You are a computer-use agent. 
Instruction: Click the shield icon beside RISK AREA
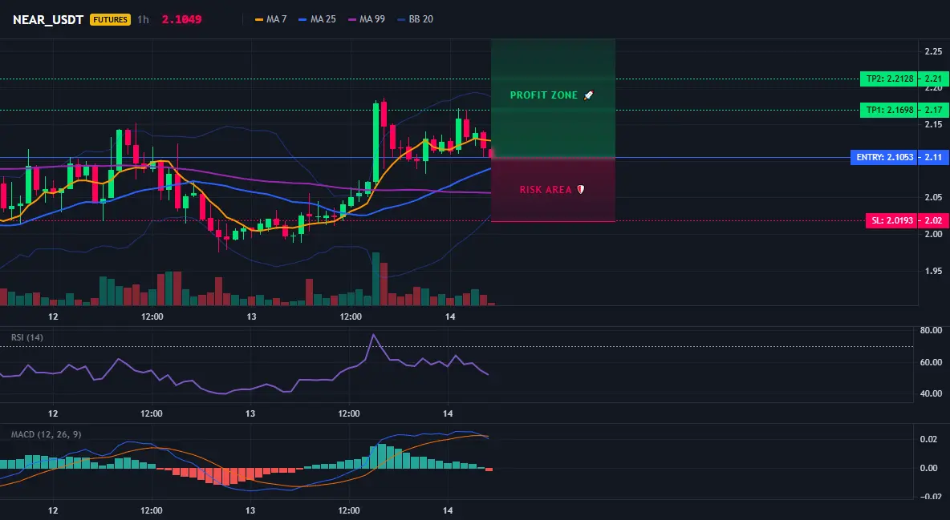click(x=580, y=189)
